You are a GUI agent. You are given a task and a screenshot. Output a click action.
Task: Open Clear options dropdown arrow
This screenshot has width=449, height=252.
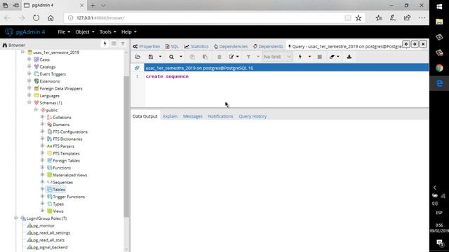point(338,57)
